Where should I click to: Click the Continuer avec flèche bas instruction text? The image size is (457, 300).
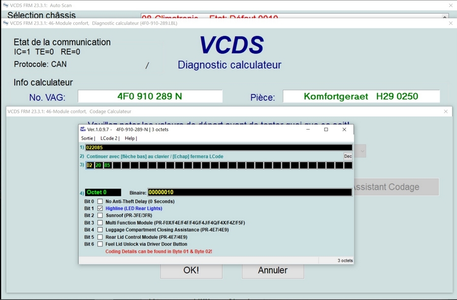click(x=155, y=157)
